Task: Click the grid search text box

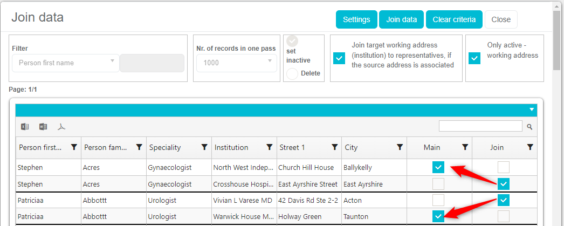Action: 480,126
